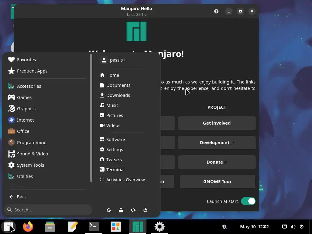Viewport: 312px width, 234px height.
Task: Click the Lock screen icon
Action: [121, 210]
